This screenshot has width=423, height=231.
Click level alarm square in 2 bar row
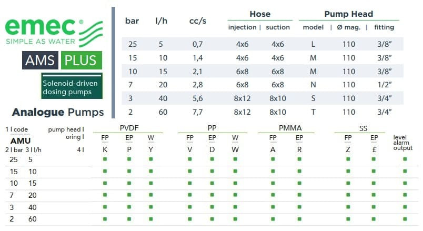pyautogui.click(x=405, y=218)
